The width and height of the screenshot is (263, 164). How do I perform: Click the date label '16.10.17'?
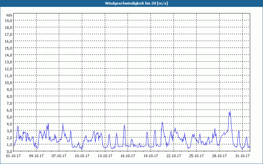(128, 156)
